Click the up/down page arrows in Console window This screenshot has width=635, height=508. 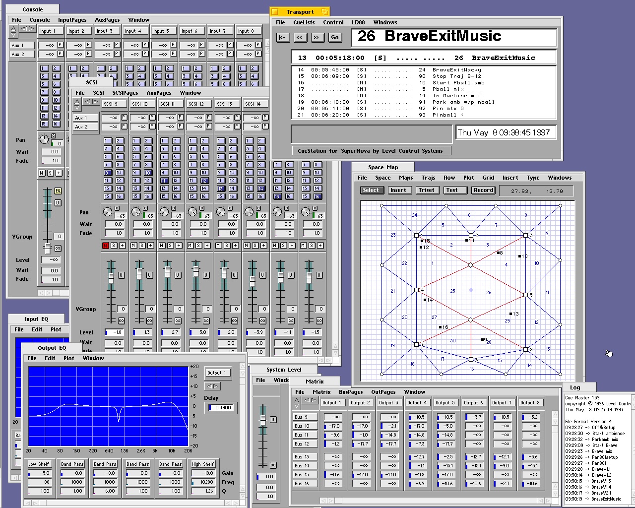(x=13, y=31)
